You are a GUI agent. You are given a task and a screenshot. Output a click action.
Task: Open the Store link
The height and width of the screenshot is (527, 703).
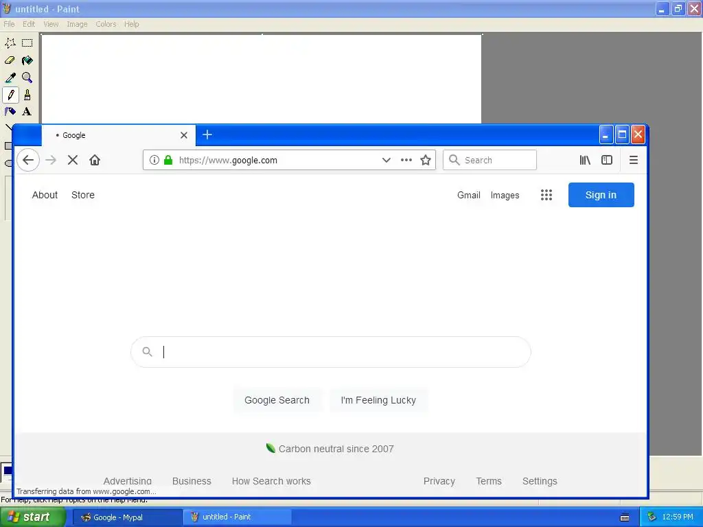[x=83, y=195]
